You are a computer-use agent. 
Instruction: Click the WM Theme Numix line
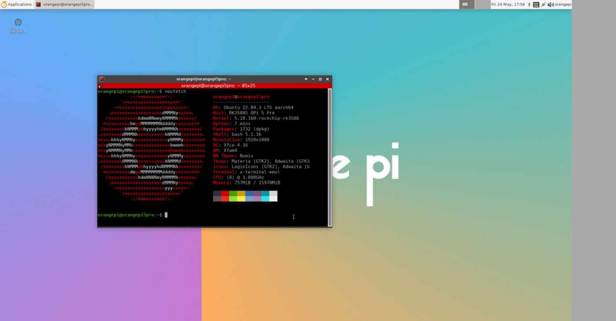pos(233,156)
